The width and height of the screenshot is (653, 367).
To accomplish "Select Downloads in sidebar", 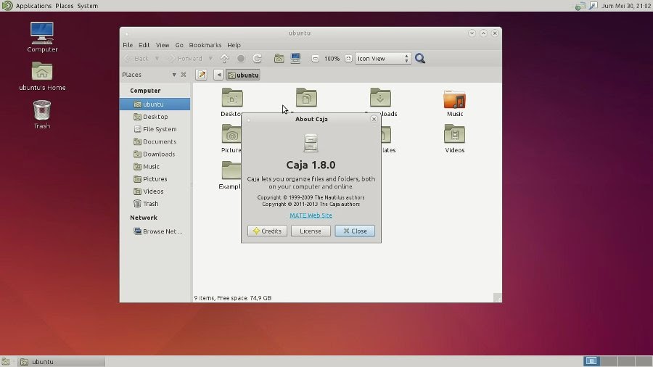I will (x=155, y=154).
